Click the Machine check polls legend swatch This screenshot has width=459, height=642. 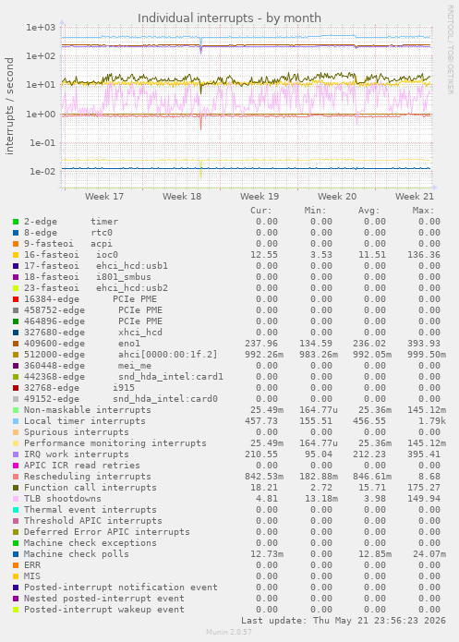coord(16,554)
